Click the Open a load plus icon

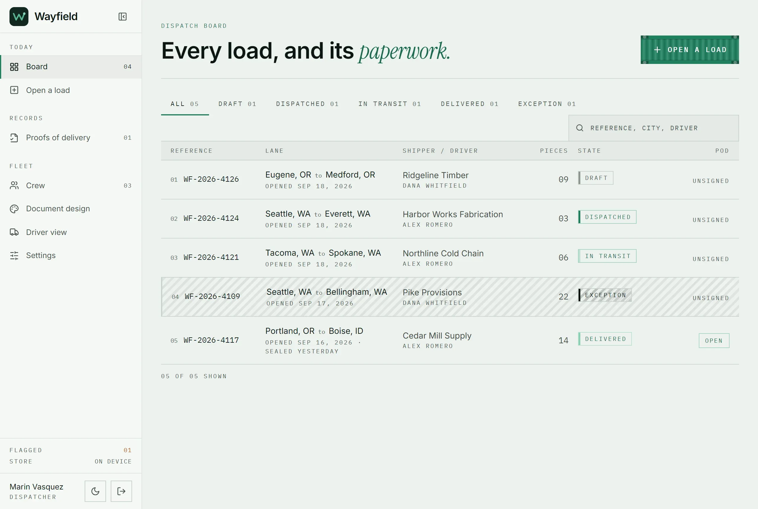[14, 90]
